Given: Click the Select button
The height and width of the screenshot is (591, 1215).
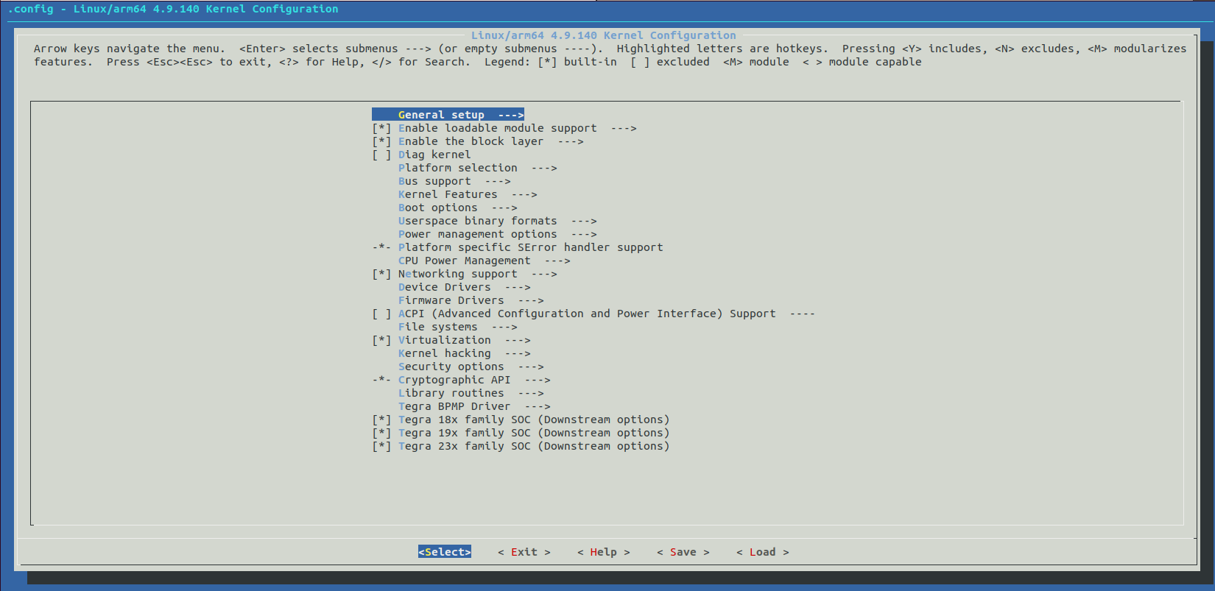Looking at the screenshot, I should coord(445,552).
